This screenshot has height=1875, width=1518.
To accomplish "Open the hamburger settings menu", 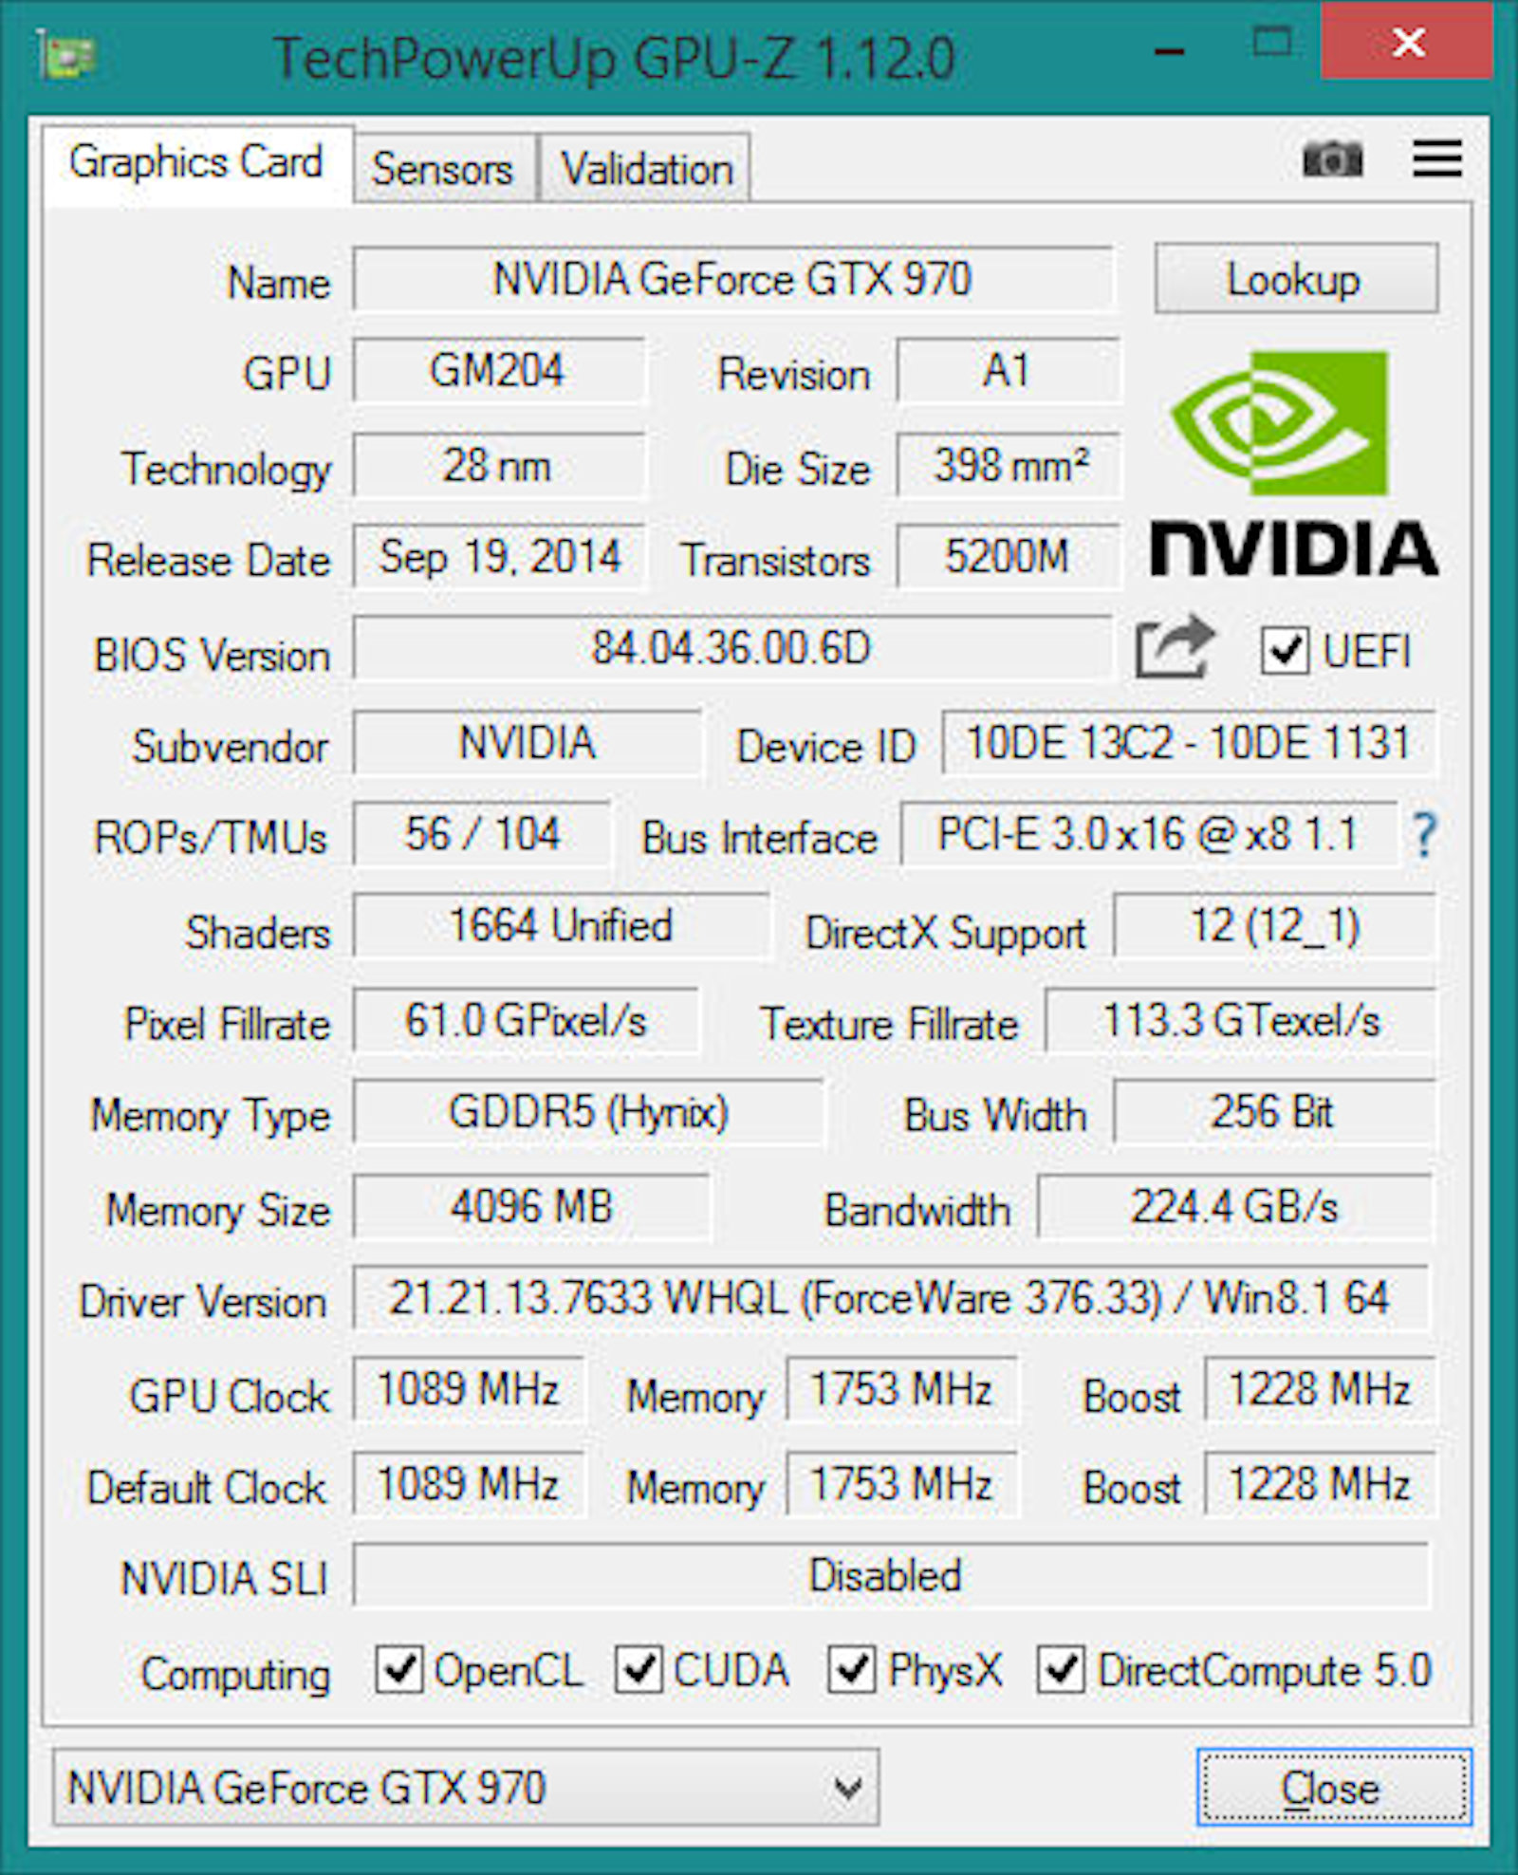I will (x=1436, y=158).
